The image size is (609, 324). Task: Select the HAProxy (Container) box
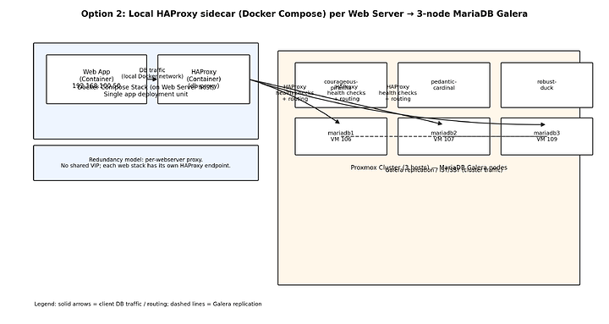[x=204, y=80]
